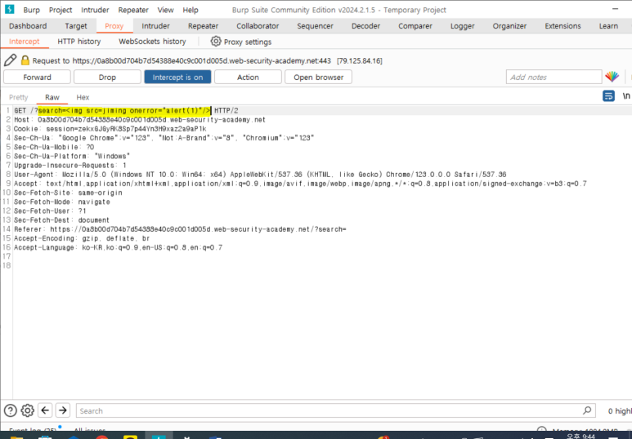This screenshot has height=439, width=632.
Task: Switch to the Pretty view
Action: [x=19, y=97]
